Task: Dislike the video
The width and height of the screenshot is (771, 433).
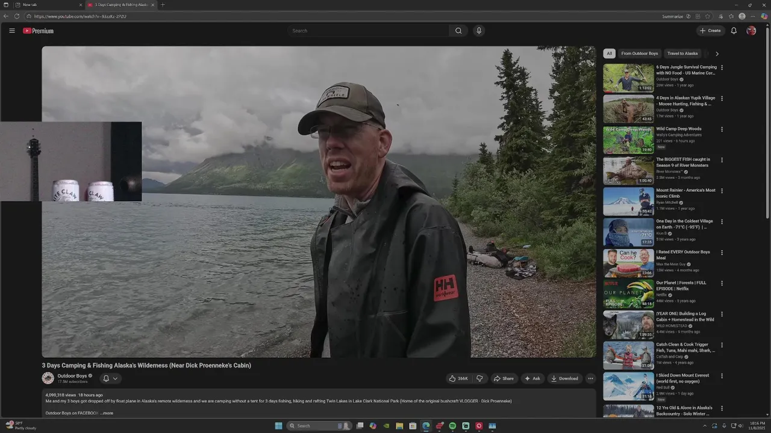Action: click(x=479, y=378)
